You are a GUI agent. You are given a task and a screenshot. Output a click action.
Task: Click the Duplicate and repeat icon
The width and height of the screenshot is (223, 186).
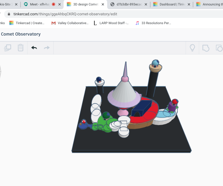coord(8,48)
